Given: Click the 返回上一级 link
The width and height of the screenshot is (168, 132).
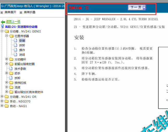Looking at the screenshot, I should click(13, 22).
